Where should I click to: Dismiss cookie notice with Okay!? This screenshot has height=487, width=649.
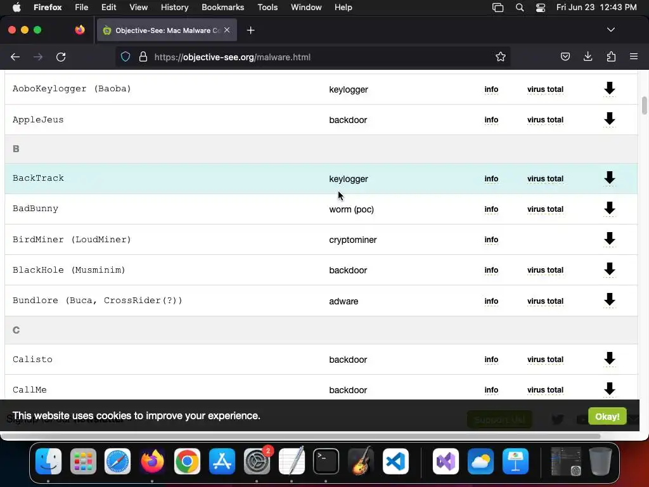click(607, 416)
